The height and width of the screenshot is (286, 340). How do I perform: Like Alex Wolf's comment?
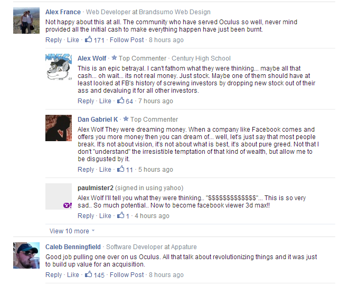[x=105, y=101]
